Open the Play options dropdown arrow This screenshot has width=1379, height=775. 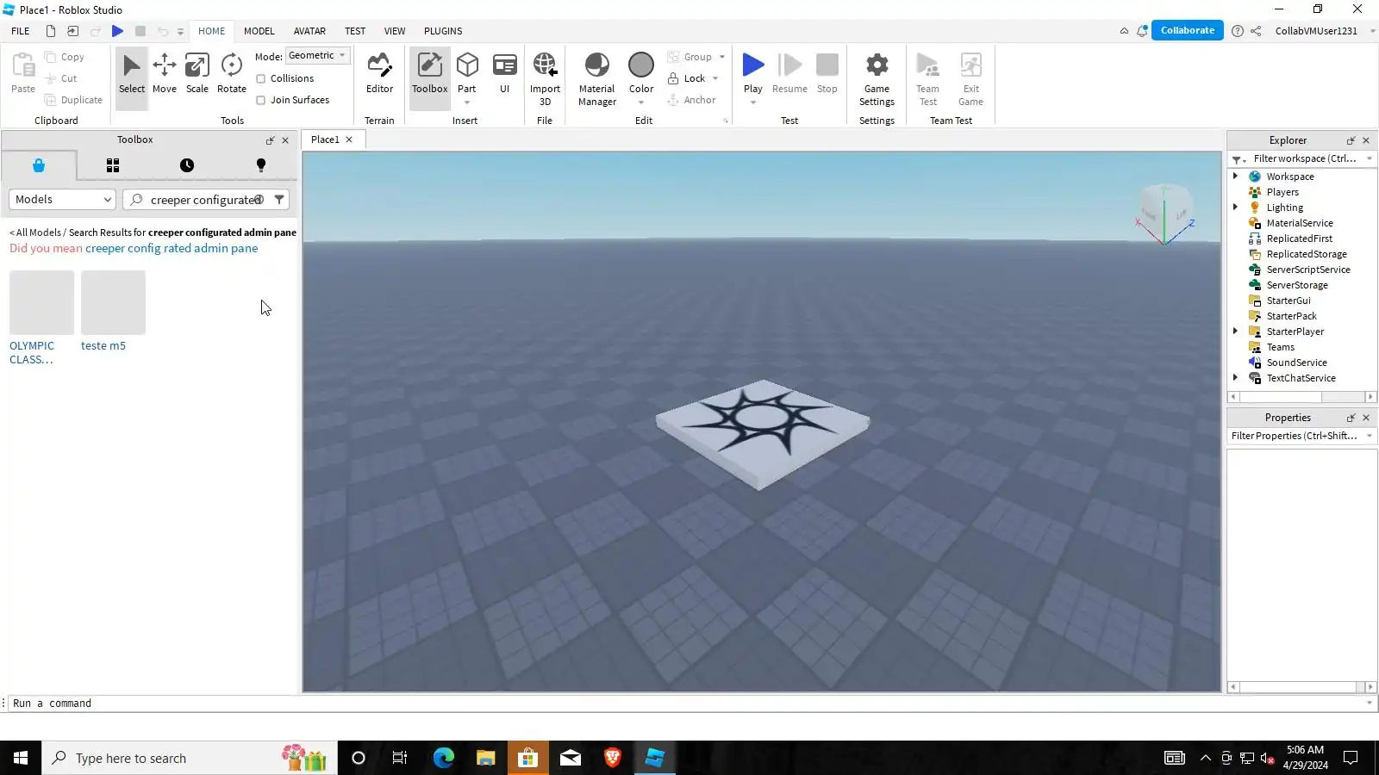point(753,102)
